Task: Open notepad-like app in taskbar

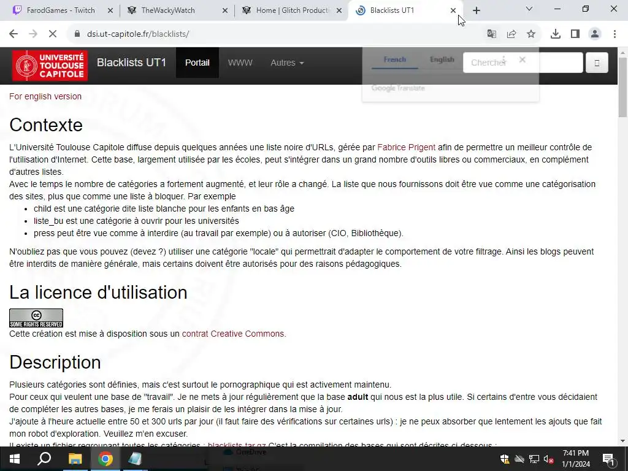Action: click(x=136, y=459)
